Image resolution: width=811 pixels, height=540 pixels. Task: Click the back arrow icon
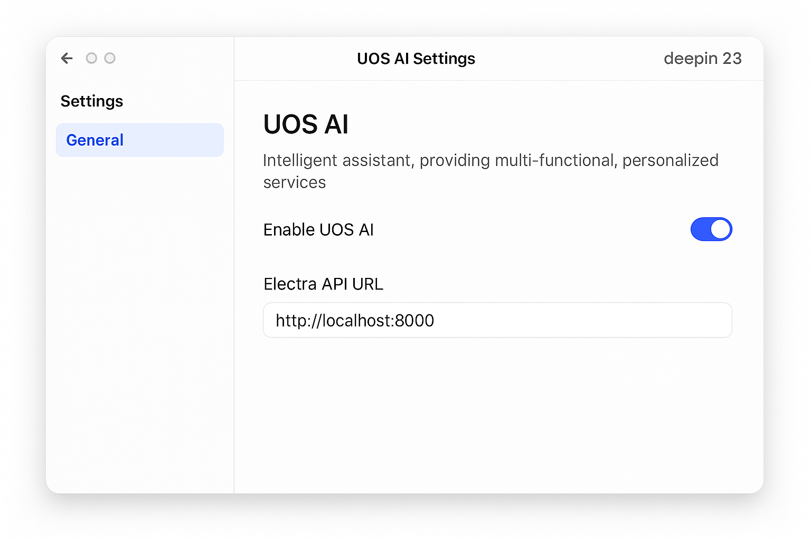click(x=67, y=58)
